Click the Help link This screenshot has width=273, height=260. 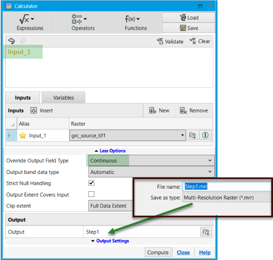pyautogui.click(x=205, y=253)
